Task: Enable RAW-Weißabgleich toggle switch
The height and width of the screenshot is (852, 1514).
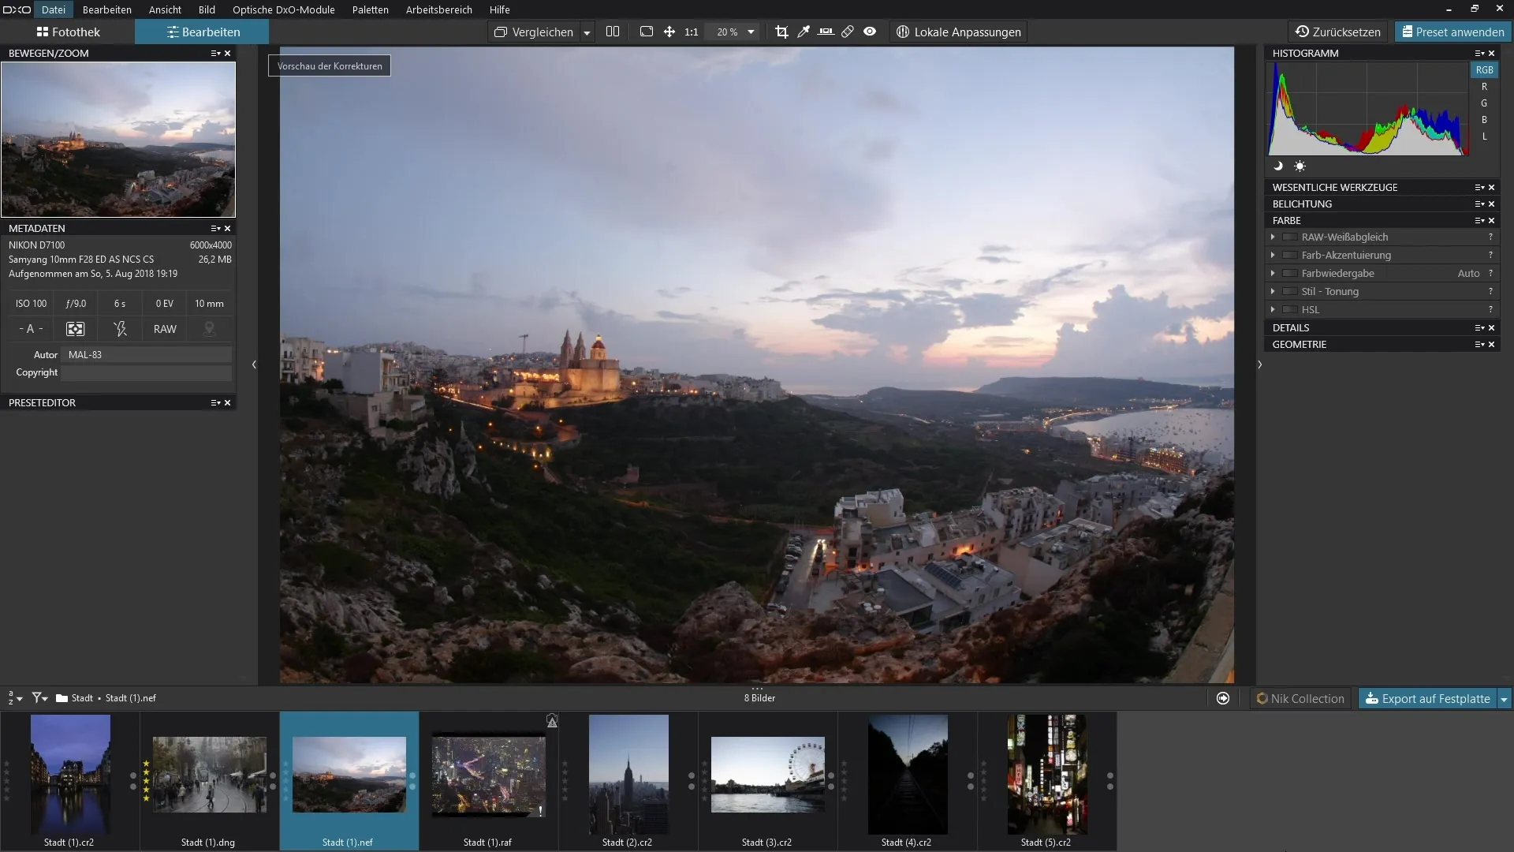Action: click(x=1290, y=237)
